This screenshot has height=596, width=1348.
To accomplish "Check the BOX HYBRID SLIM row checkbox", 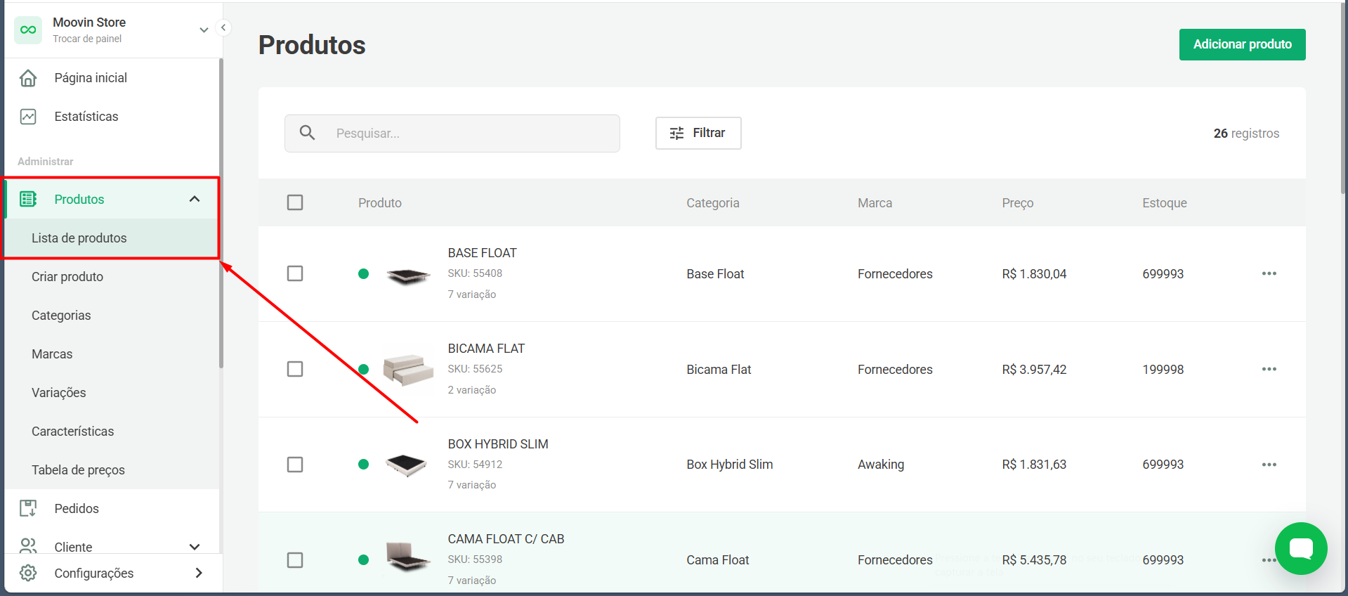I will (x=295, y=465).
